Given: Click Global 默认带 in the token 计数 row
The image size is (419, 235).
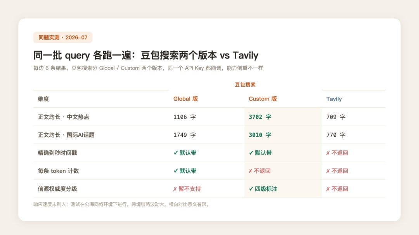Looking at the screenshot, I should (x=185, y=171).
